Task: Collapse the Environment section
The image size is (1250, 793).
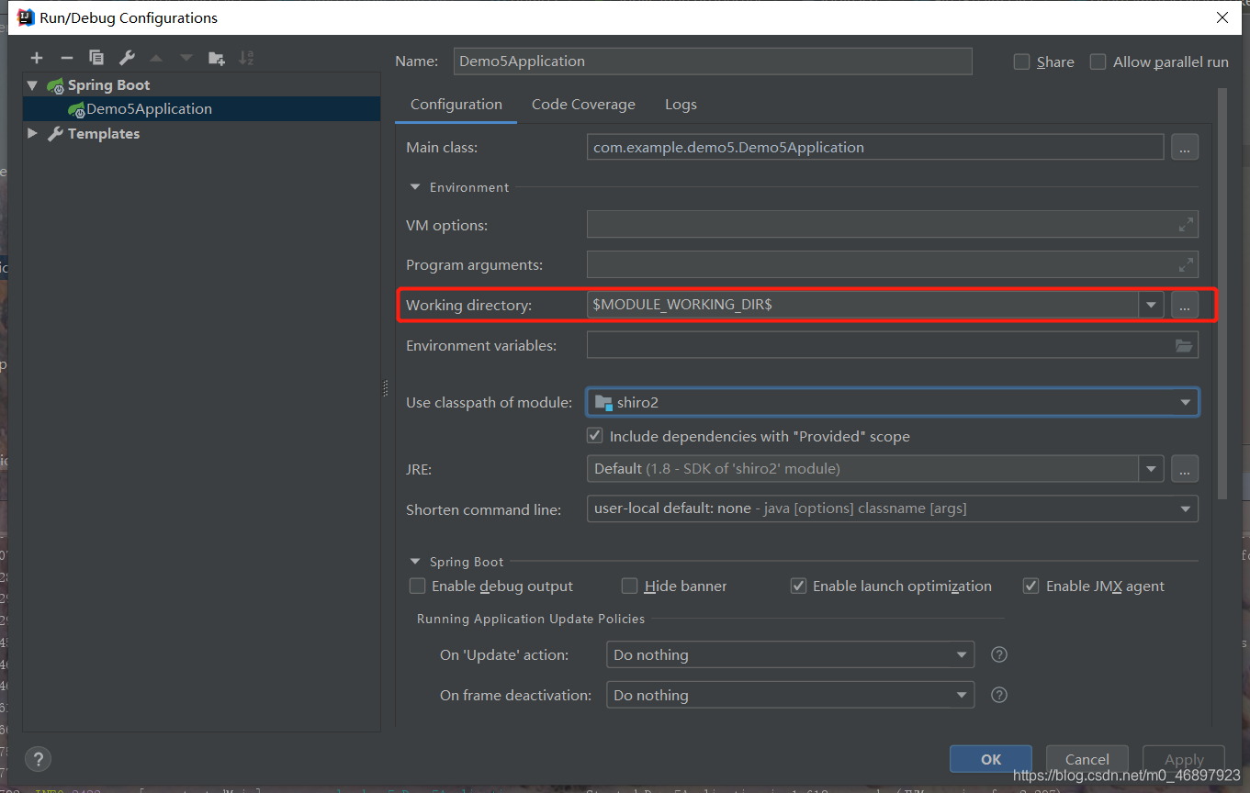Action: coord(414,187)
